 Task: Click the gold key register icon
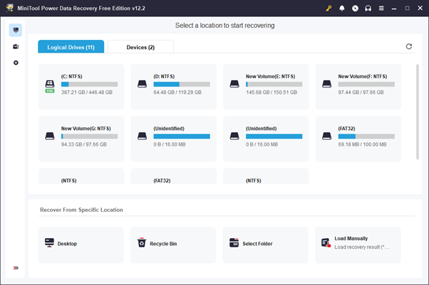click(x=329, y=8)
